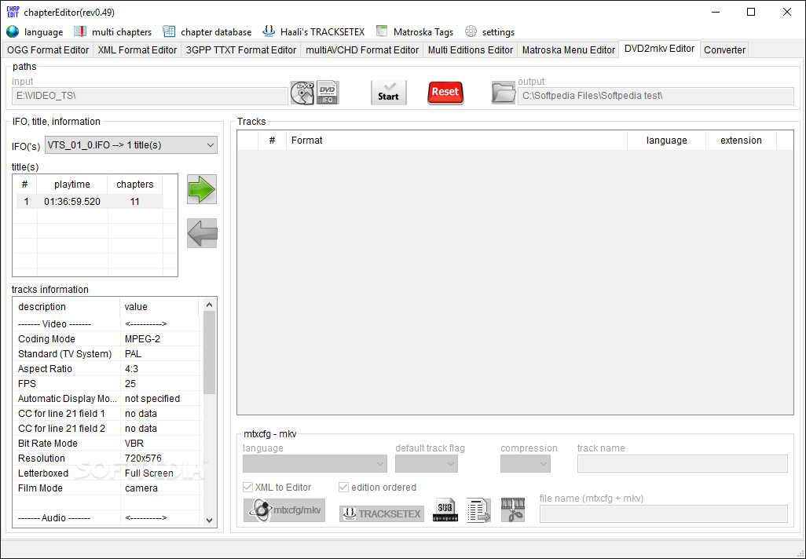
Task: Click file name (mtxcfg + mkv) field
Action: coord(663,513)
